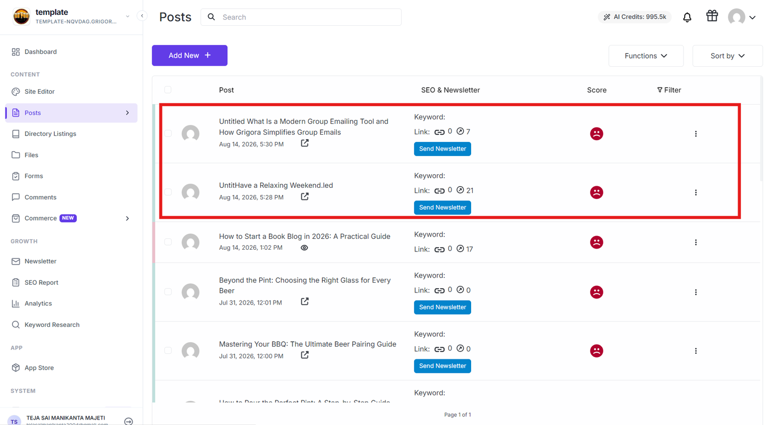Open the Functions dropdown
This screenshot has width=767, height=425.
pyautogui.click(x=646, y=56)
